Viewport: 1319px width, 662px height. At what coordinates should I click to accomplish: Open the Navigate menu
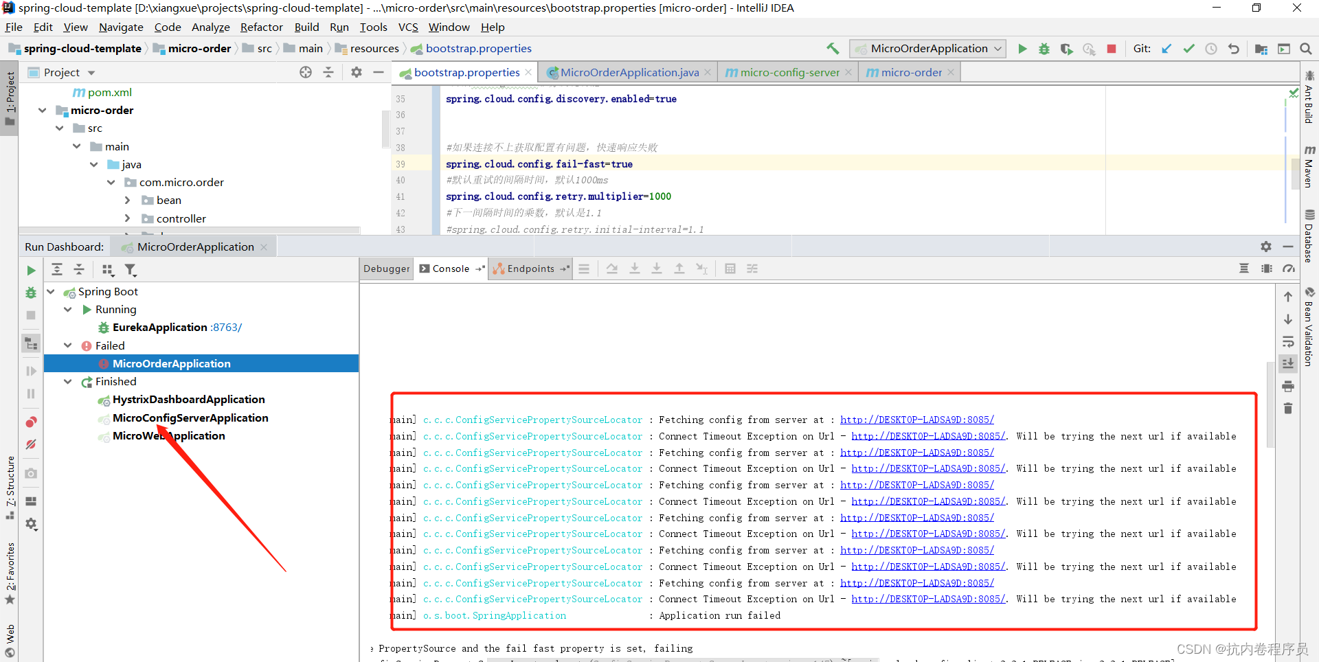pos(121,27)
